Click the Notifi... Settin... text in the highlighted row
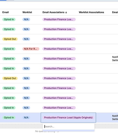 (115, 117)
